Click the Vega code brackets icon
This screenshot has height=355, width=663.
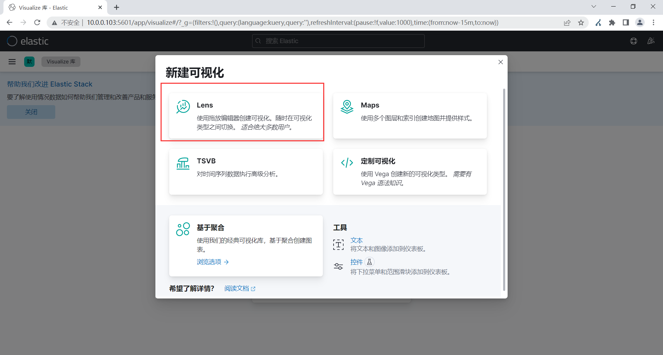pos(347,162)
